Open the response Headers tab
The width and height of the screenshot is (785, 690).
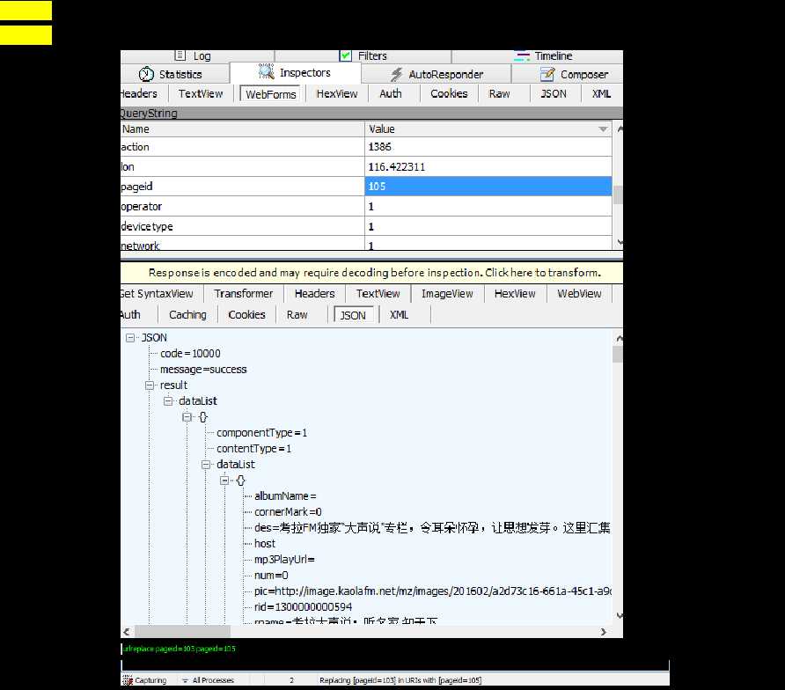(x=314, y=294)
